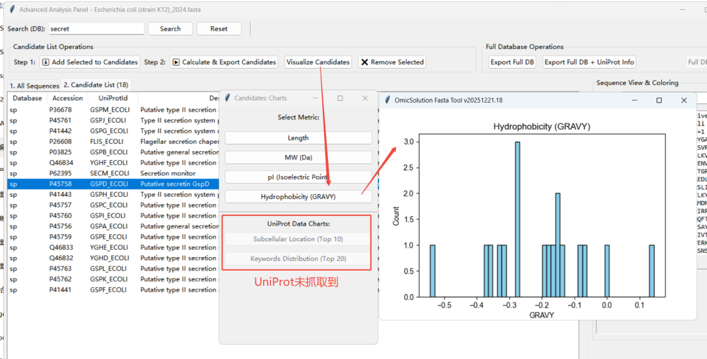This screenshot has width=707, height=359.
Task: Click Remove Selected button
Action: coord(392,62)
